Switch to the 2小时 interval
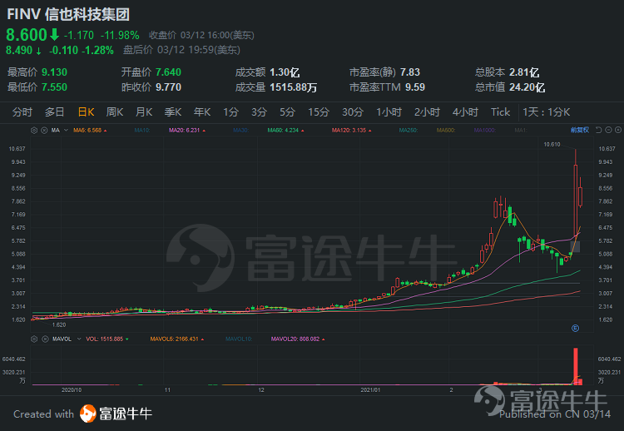 (427, 112)
